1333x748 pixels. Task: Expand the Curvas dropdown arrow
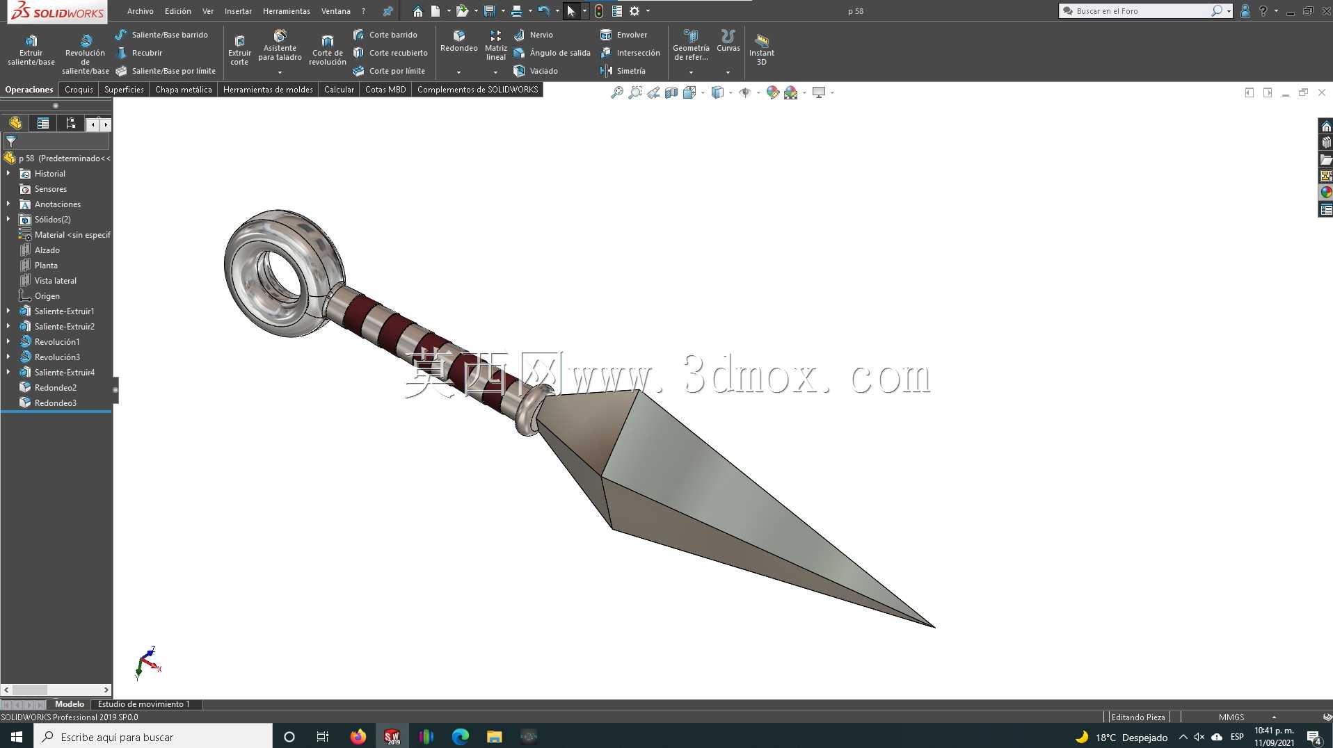click(728, 72)
